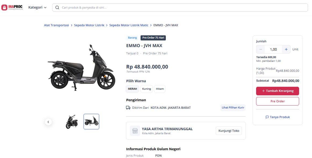The width and height of the screenshot is (312, 158).
Task: Click the search magnifier icon
Action: (57, 7)
